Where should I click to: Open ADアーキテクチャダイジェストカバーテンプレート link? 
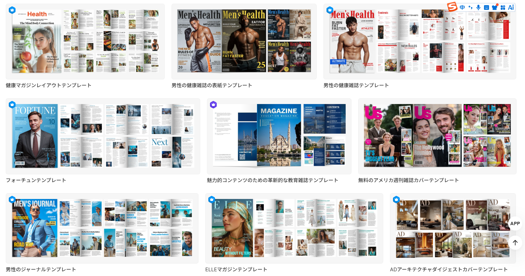click(449, 270)
